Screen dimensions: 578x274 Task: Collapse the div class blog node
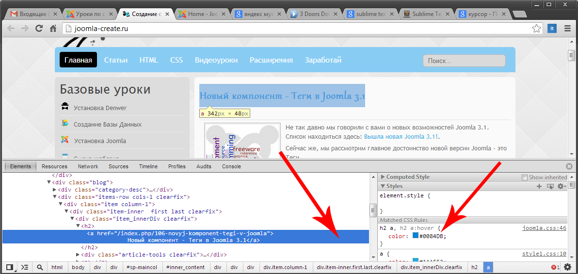[48, 182]
